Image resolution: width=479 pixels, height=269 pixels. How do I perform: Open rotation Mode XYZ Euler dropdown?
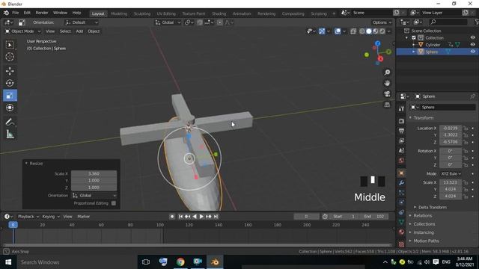451,173
